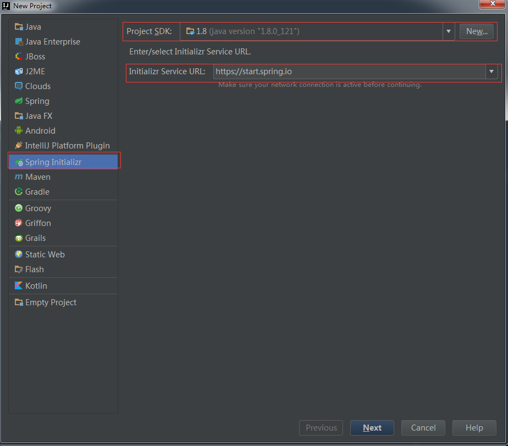Choose Maven project type
The height and width of the screenshot is (446, 508).
[63, 177]
